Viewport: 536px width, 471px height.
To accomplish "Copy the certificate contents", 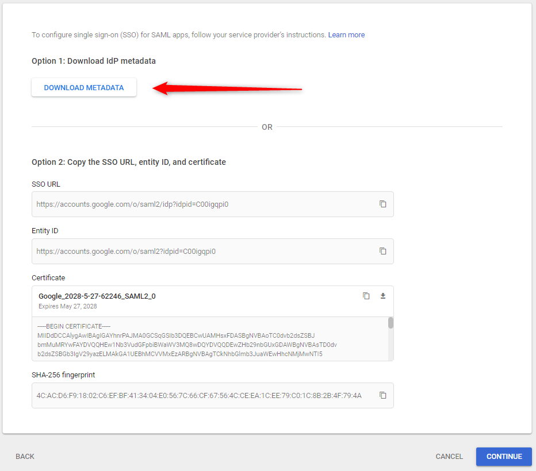I will (x=366, y=296).
